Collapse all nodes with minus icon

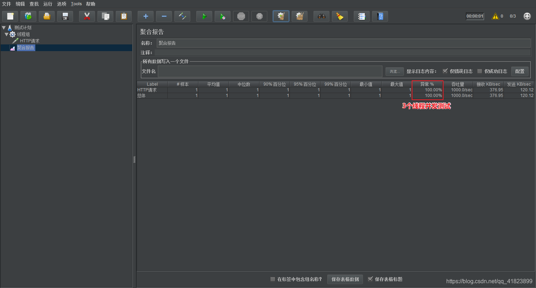click(x=164, y=16)
